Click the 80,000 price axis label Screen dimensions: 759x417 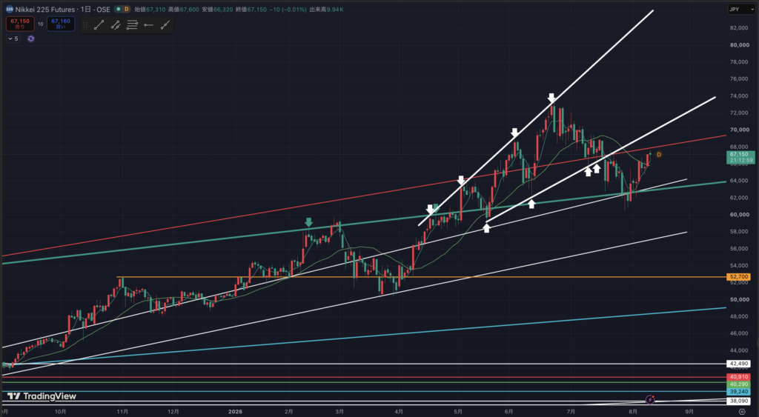(x=739, y=45)
